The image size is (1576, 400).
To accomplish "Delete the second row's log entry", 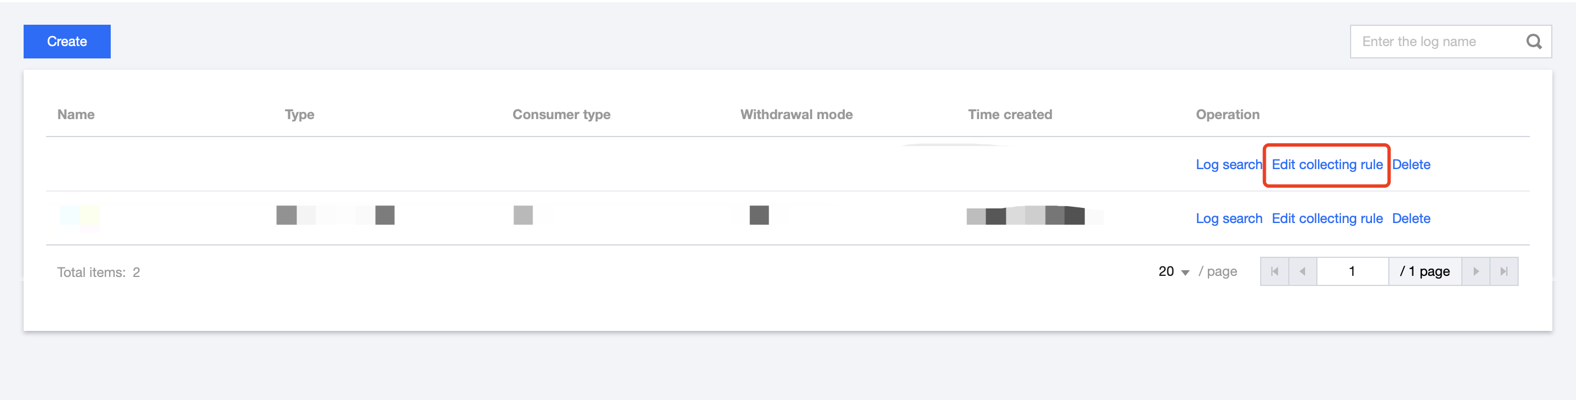I will (1411, 219).
